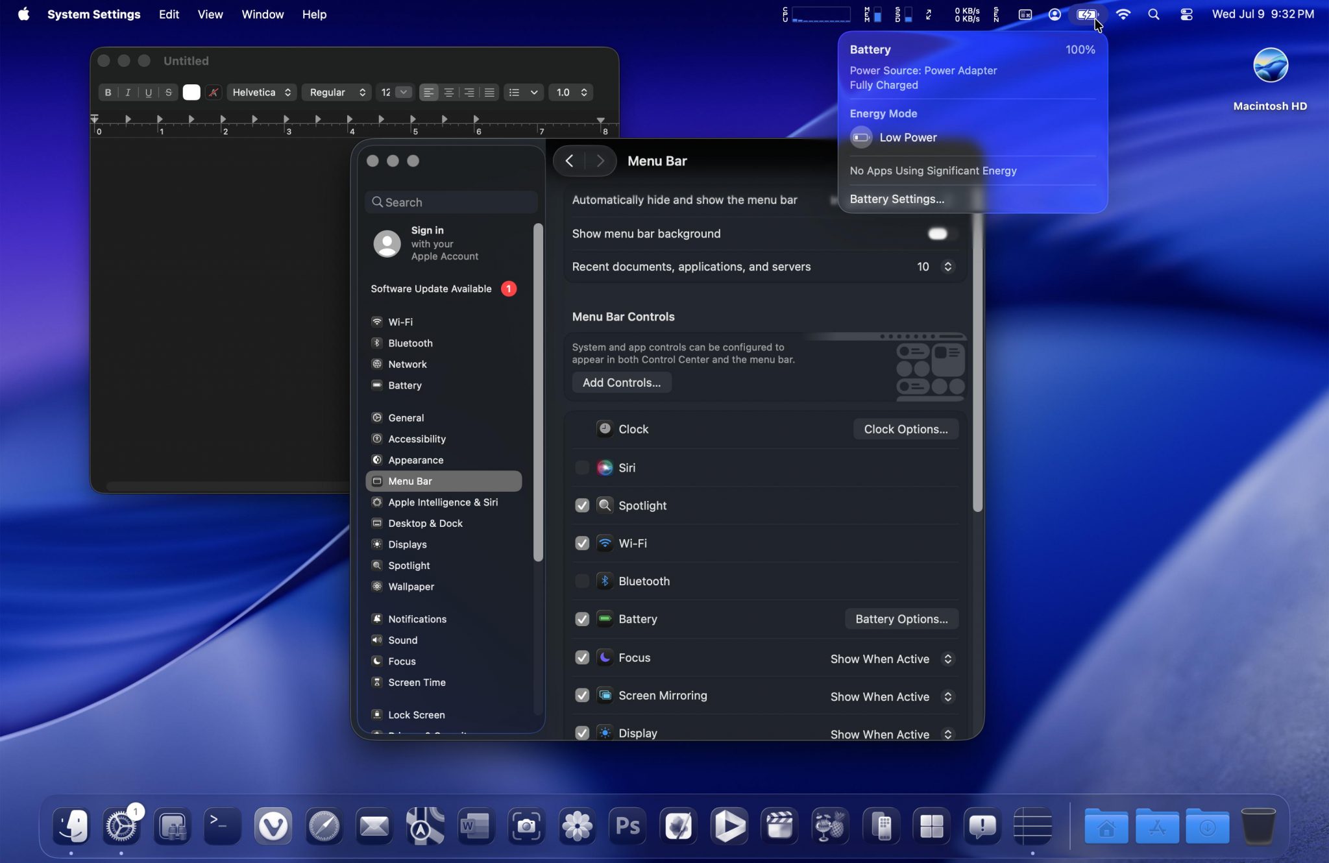The image size is (1329, 863).
Task: Open the Helvetica font family dropdown
Action: [x=262, y=92]
